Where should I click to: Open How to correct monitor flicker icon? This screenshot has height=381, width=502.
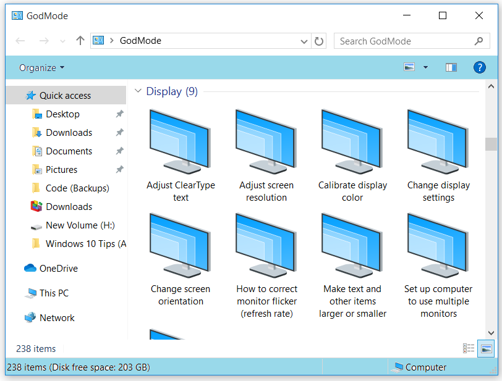266,245
